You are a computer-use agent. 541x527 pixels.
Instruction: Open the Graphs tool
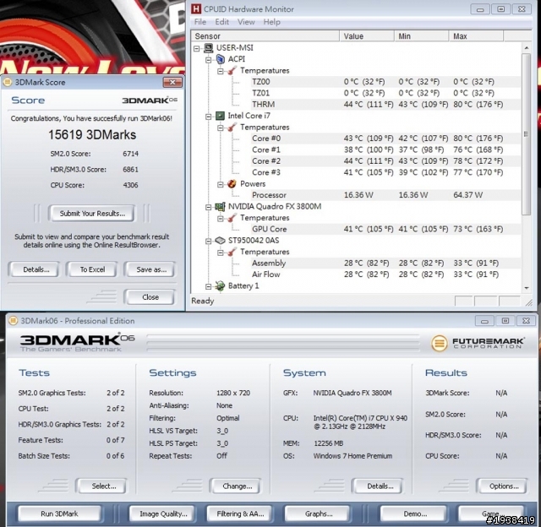(x=318, y=513)
